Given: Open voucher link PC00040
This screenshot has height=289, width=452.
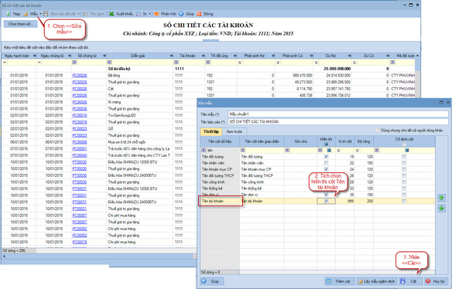Looking at the screenshot, I should coord(80,155).
